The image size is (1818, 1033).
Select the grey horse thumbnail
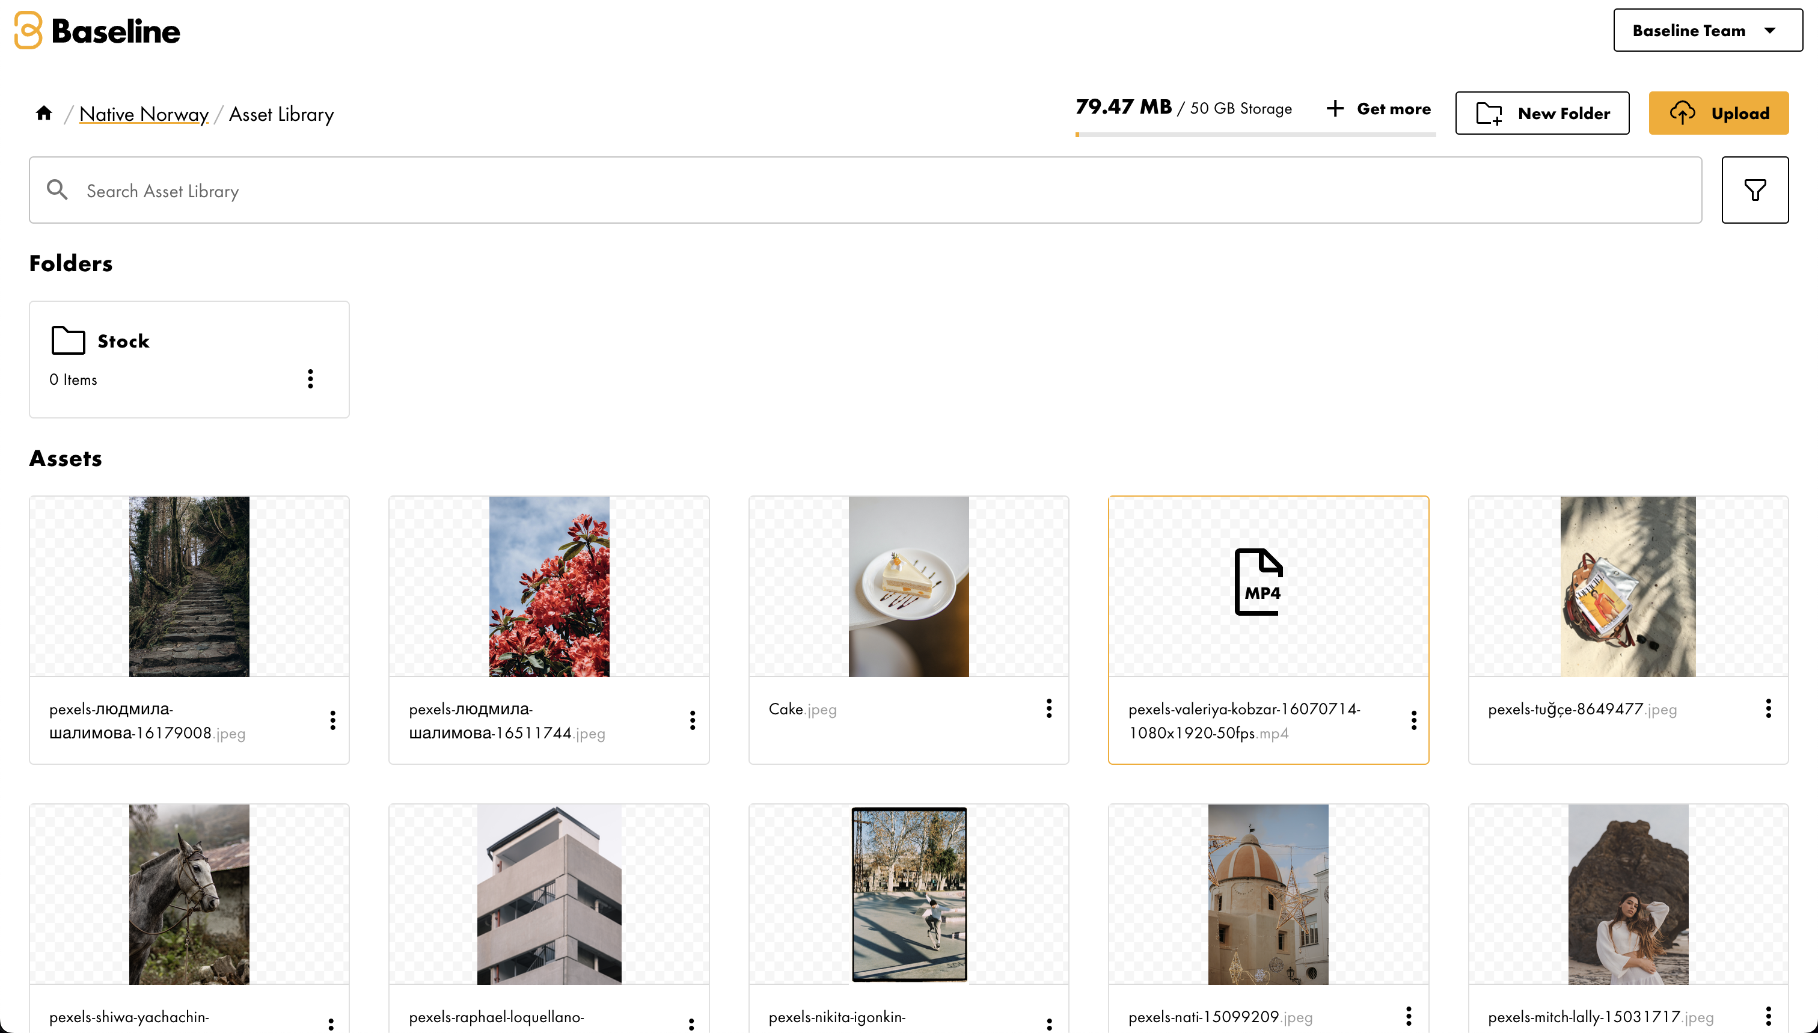coord(189,894)
